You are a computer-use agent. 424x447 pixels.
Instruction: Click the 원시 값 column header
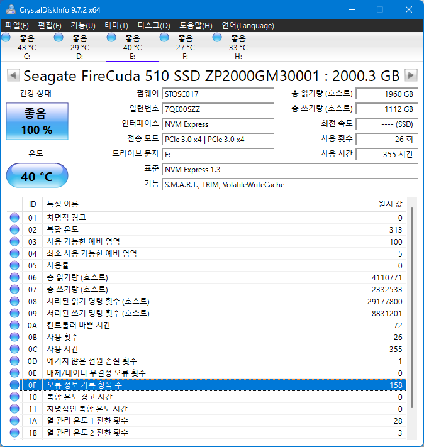362,204
